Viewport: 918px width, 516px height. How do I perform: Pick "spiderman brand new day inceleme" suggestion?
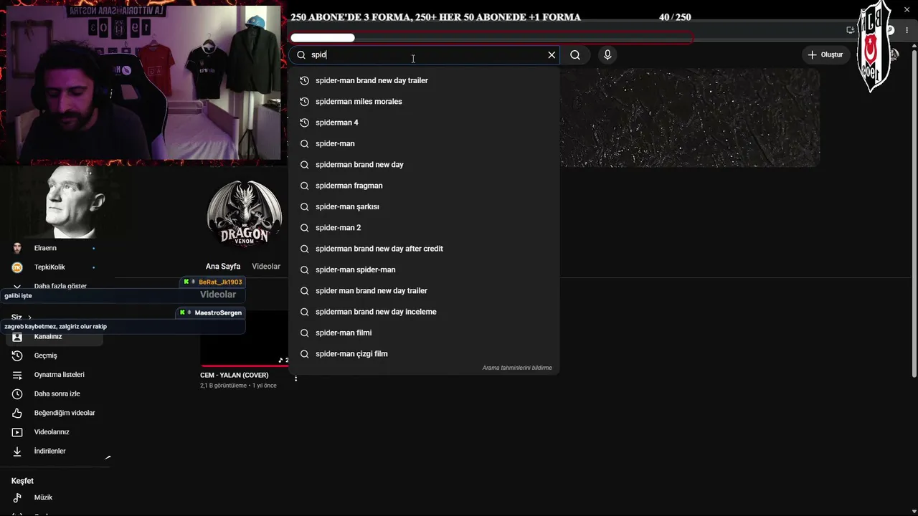[x=424, y=312]
